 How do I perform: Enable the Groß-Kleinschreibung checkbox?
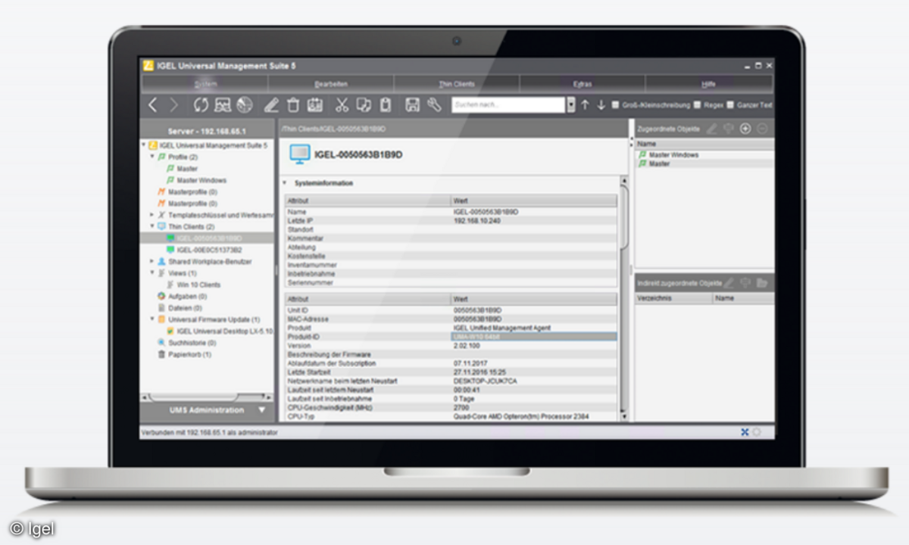[x=615, y=105]
